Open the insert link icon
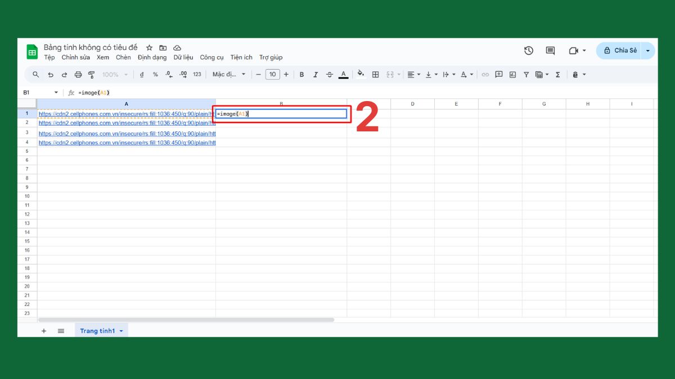The width and height of the screenshot is (675, 379). click(x=485, y=74)
